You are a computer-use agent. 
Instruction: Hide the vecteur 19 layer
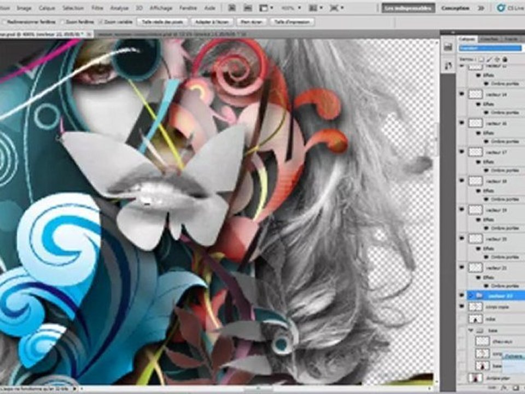(x=463, y=210)
